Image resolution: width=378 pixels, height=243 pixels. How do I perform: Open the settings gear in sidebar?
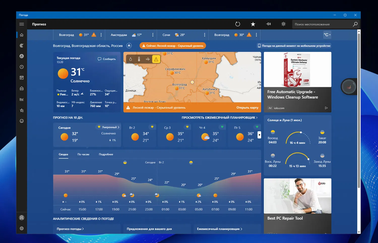(x=22, y=228)
